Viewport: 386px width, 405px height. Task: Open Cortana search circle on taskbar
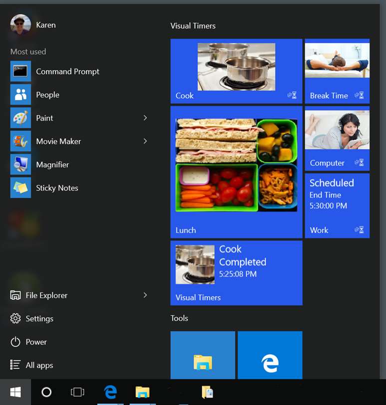click(x=46, y=392)
